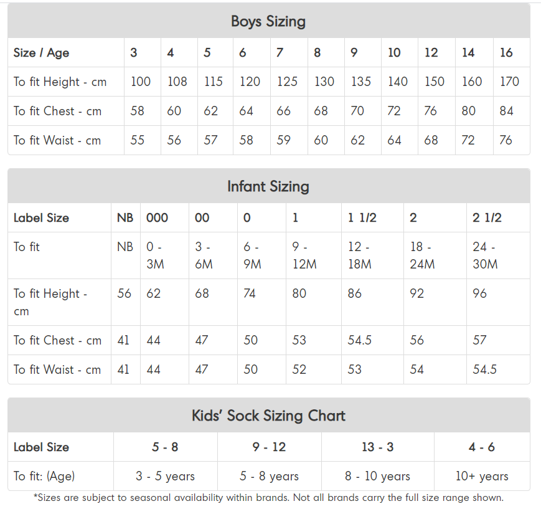Click height value 170 in Boys Sizing
541x519 pixels.
click(x=509, y=82)
